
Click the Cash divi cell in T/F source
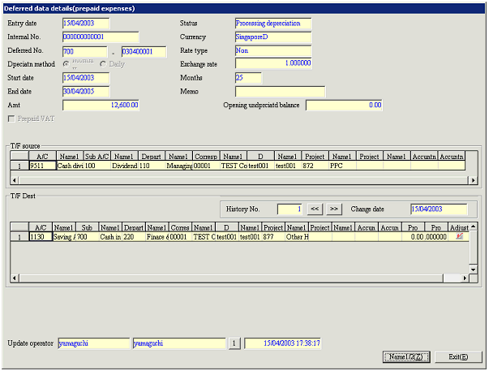pyautogui.click(x=70, y=166)
